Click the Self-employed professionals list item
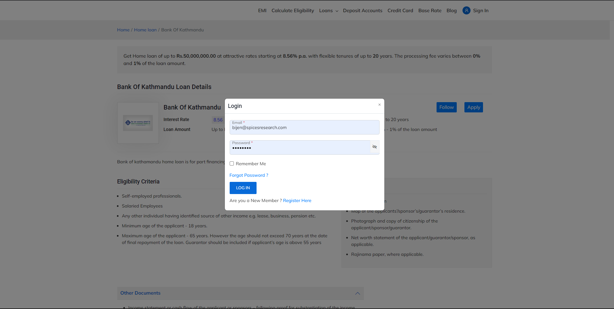 pyautogui.click(x=152, y=196)
